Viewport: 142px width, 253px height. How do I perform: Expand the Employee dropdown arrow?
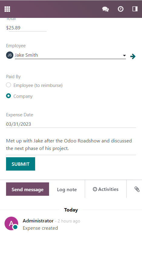pos(124,55)
